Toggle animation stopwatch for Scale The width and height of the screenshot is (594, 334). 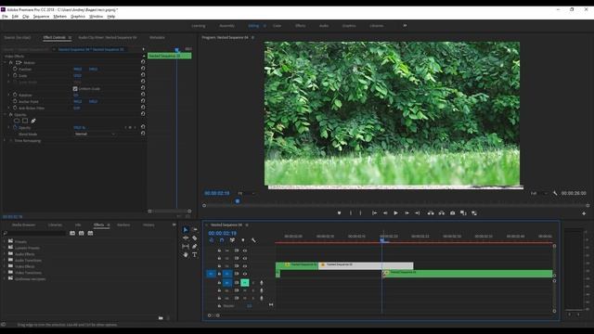[x=15, y=76]
